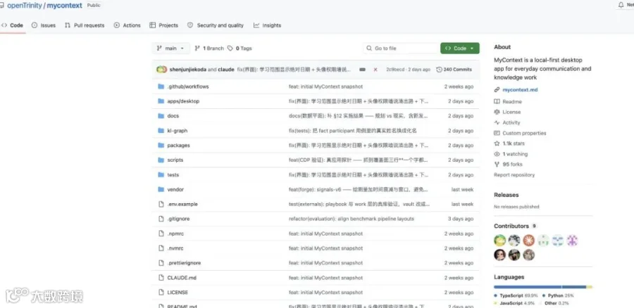The height and width of the screenshot is (308, 634).
Task: Click the TypeScript 69.9% language entry
Action: pos(516,296)
